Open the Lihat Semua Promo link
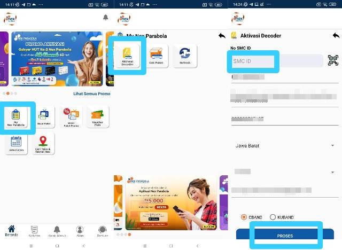Screen dimensions: 342x250 tap(91, 93)
